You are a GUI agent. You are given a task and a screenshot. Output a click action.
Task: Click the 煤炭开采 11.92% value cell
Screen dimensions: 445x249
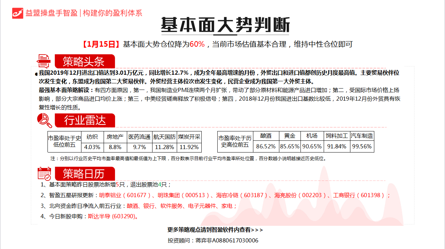coord(189,147)
